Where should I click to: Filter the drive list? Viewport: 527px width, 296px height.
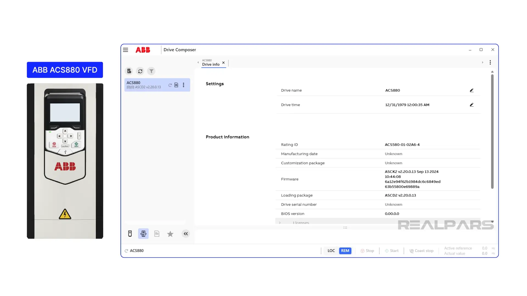[151, 71]
